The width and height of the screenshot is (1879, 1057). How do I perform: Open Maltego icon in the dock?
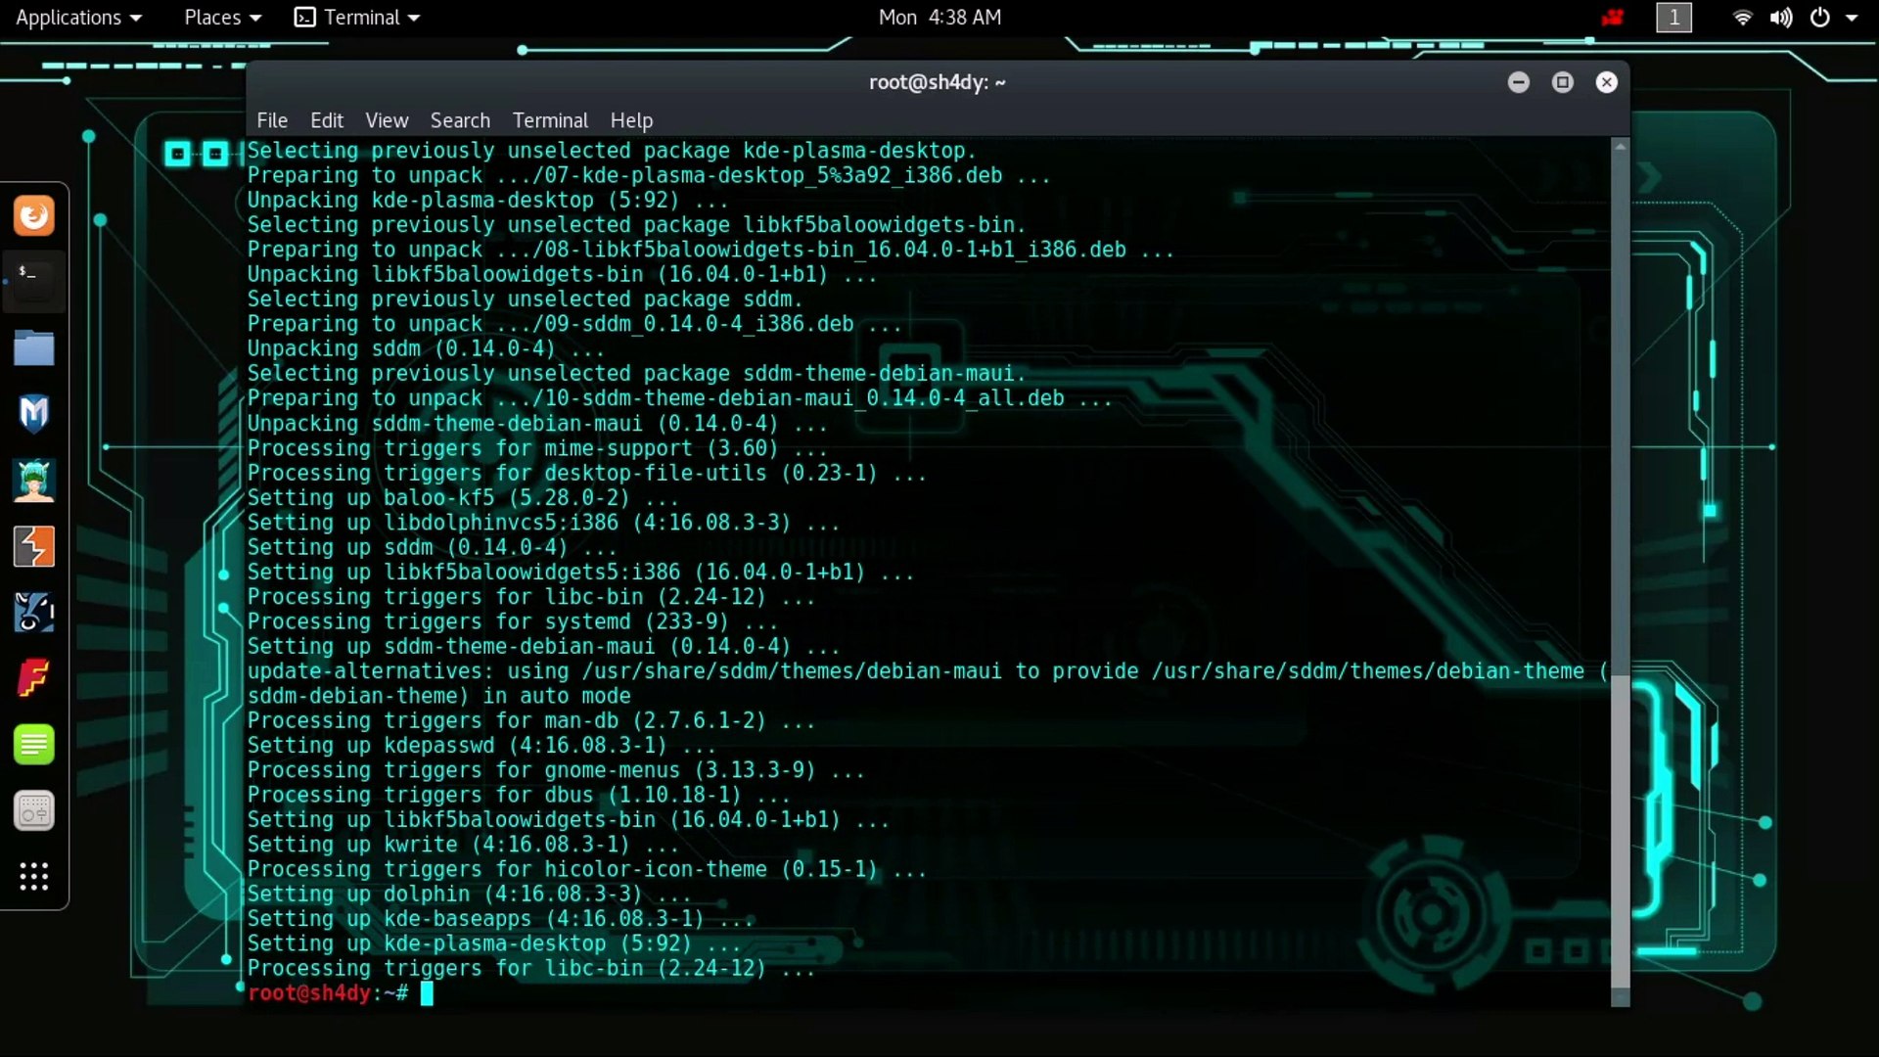click(x=34, y=613)
